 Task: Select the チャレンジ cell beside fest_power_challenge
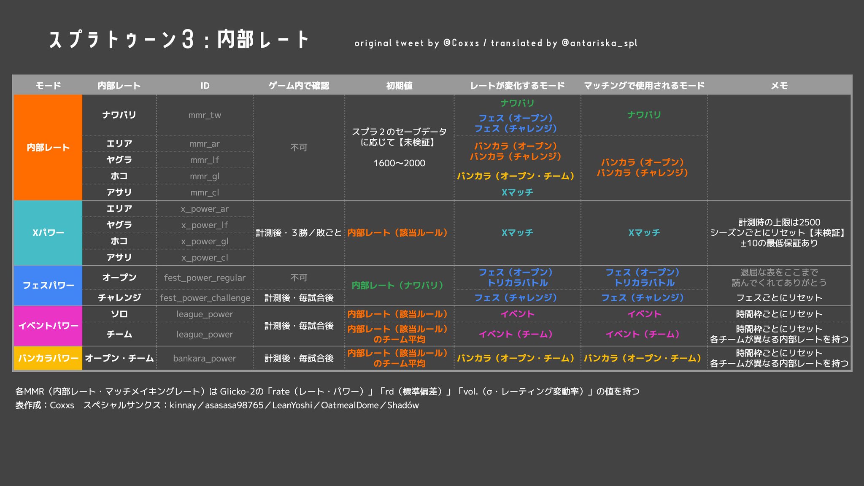tap(119, 297)
